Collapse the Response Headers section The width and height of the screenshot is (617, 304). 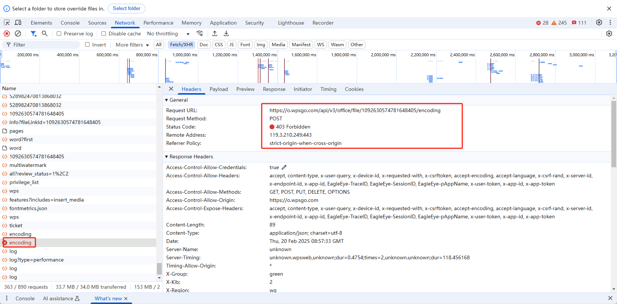point(167,156)
